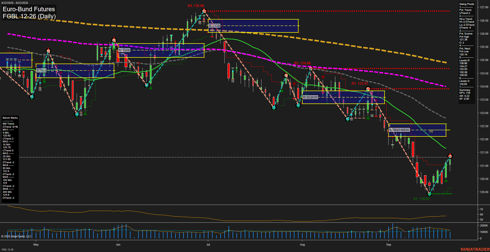This screenshot has height=252, width=490.
Task: Open the FGBL 12-26 tab at bottom-left
Action: [x=7, y=249]
